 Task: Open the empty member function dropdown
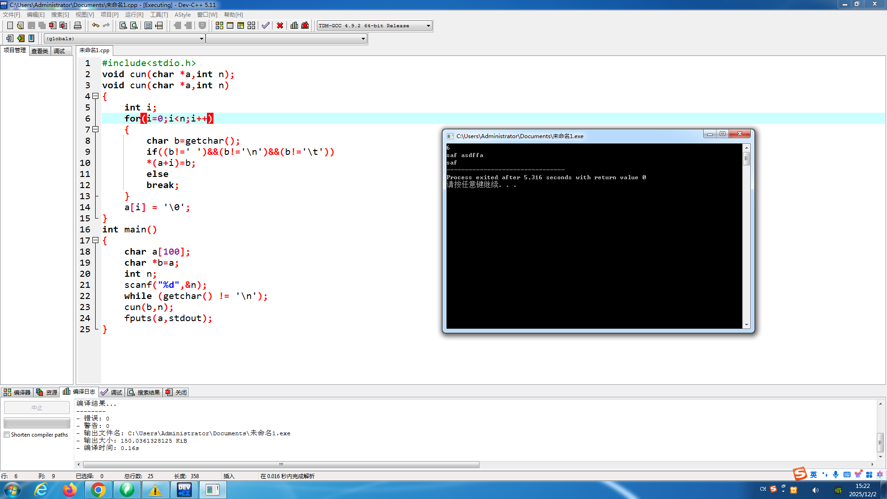pyautogui.click(x=363, y=39)
